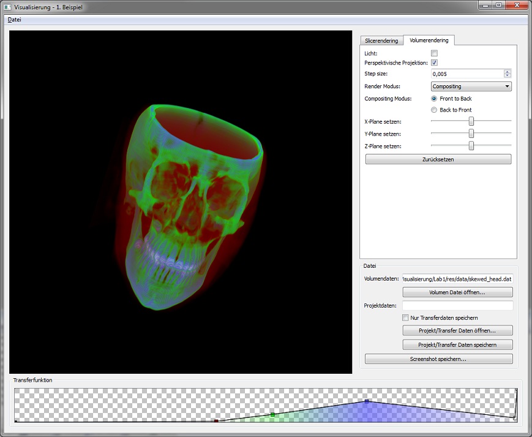Check Nur Transferdaten speichern
Image resolution: width=532 pixels, height=437 pixels.
(405, 317)
